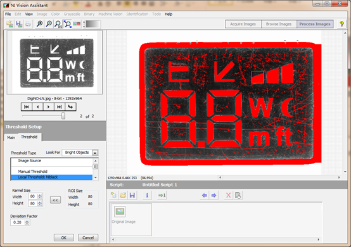351x247 pixels.
Task: Increase the Kernel Size Width stepper
Action: [x=40, y=195]
